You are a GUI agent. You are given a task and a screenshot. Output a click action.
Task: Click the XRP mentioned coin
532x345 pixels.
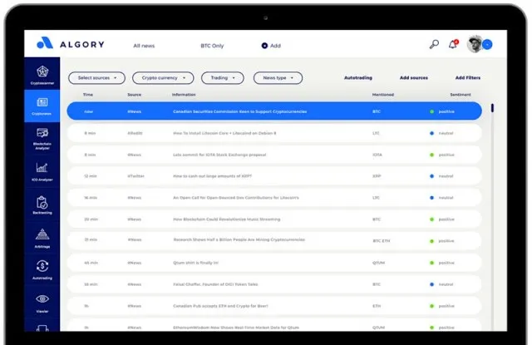click(x=377, y=176)
